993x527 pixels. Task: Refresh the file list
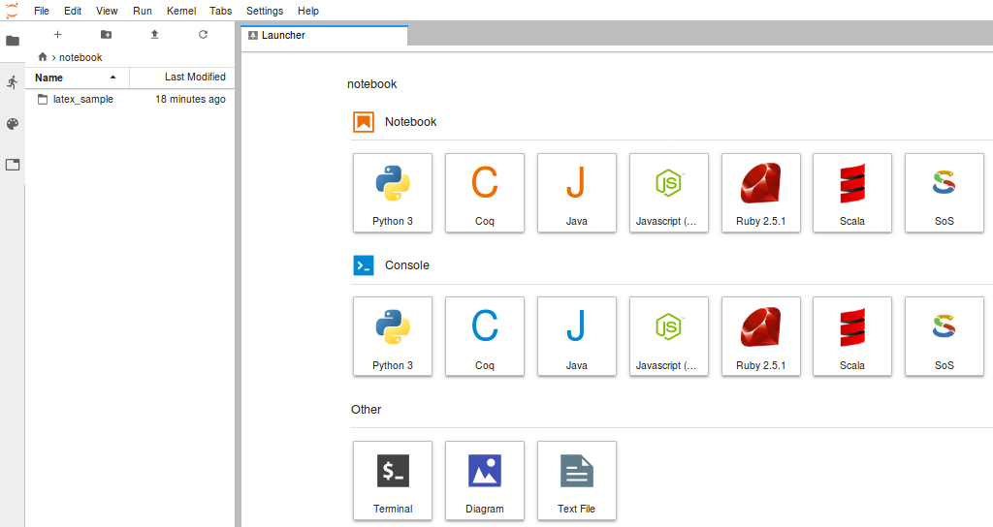coord(204,34)
